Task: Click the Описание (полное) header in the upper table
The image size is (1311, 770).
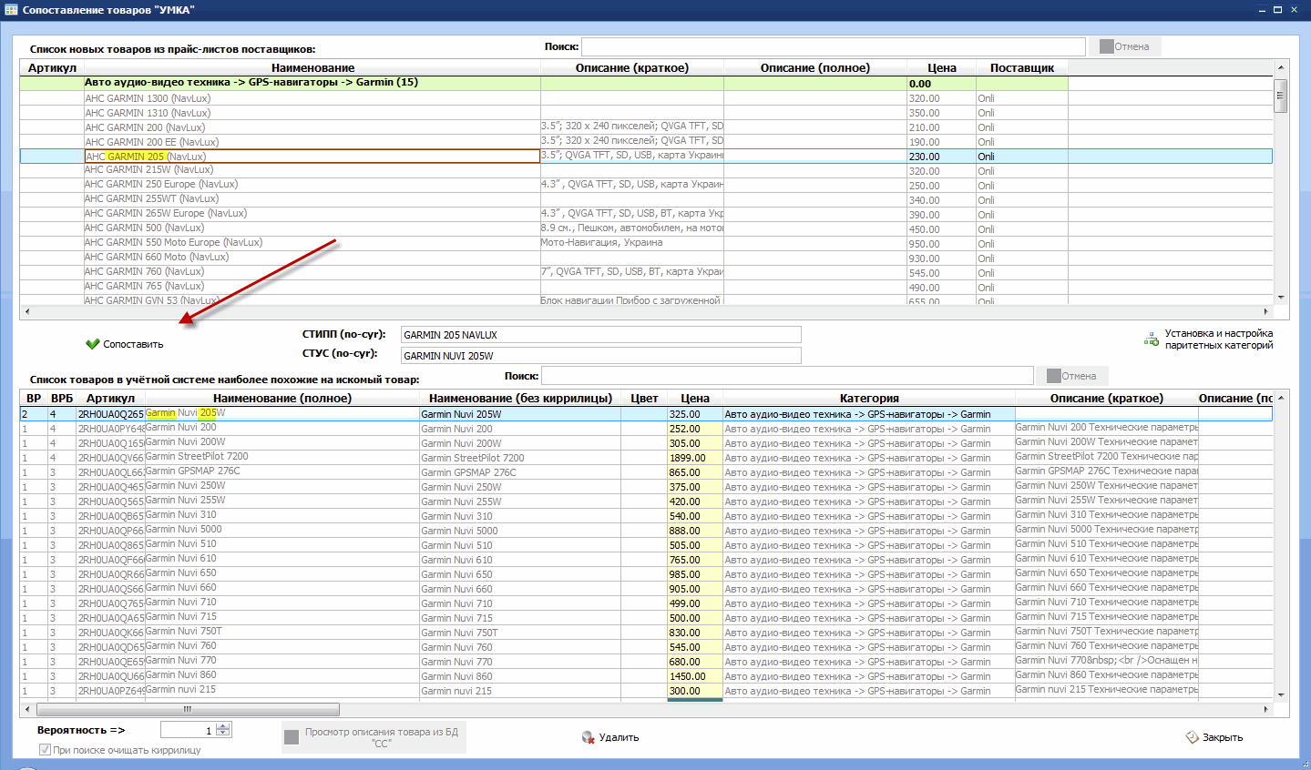Action: coord(815,68)
